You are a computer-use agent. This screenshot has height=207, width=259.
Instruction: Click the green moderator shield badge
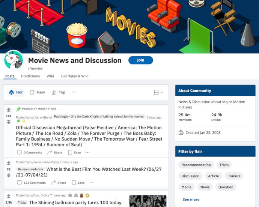pos(18,121)
